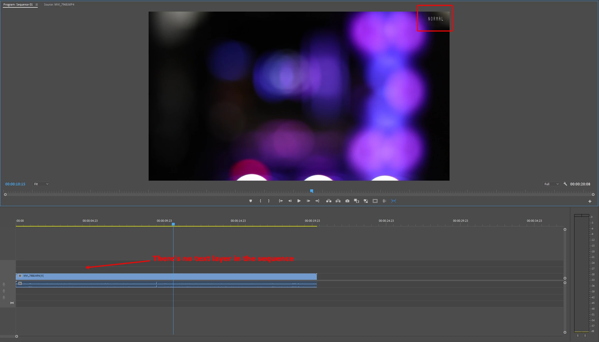Click the Mark In button
Viewport: 599px width, 342px height.
point(260,201)
